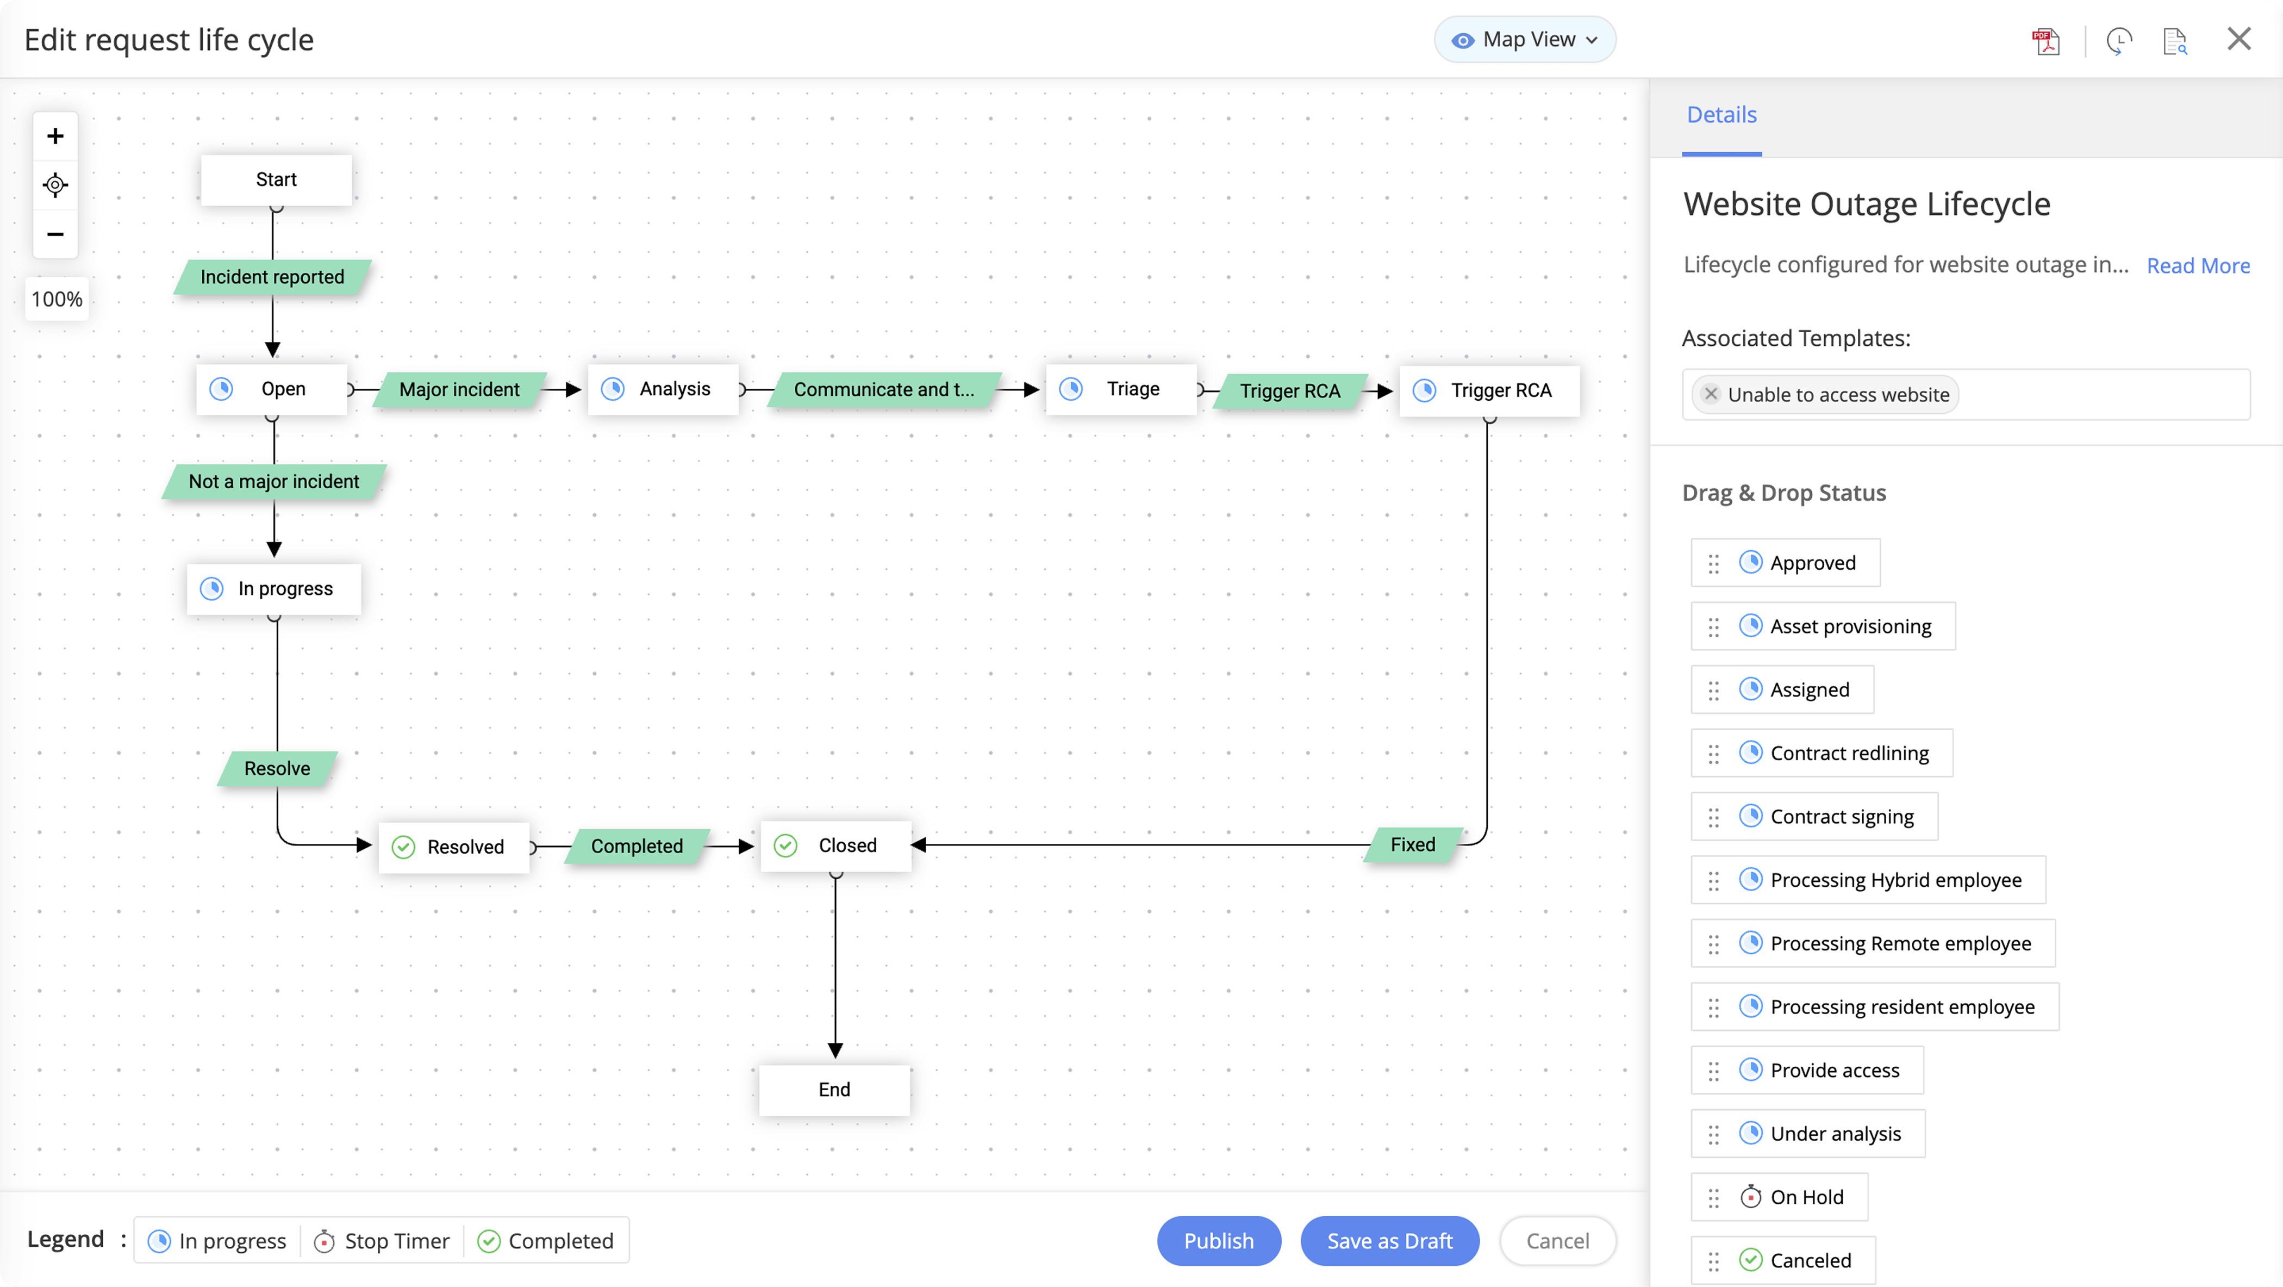Recenter canvas with the target icon
This screenshot has height=1287, width=2283.
coord(55,185)
